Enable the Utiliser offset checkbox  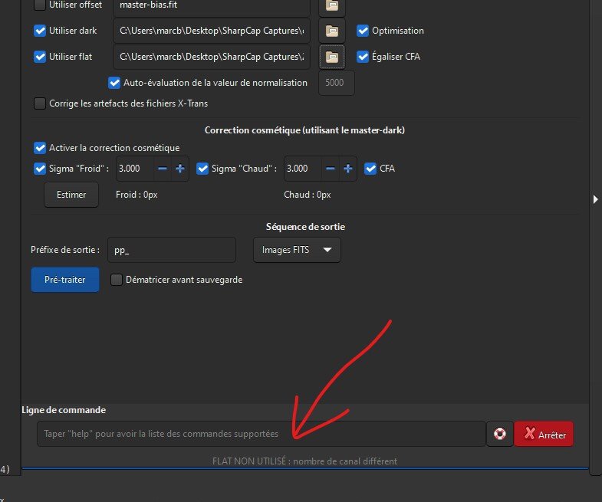(x=40, y=5)
